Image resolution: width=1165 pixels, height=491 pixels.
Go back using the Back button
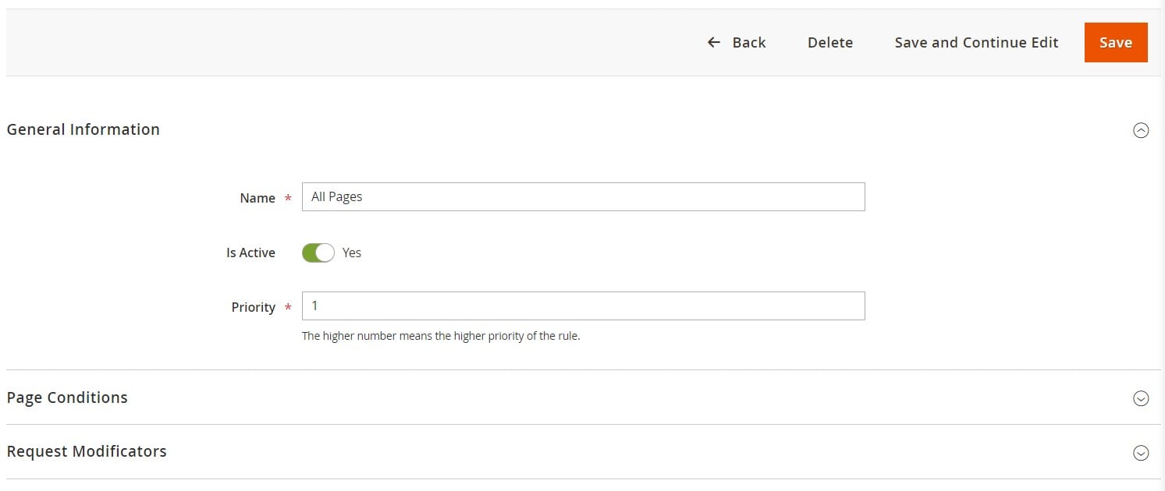[736, 43]
